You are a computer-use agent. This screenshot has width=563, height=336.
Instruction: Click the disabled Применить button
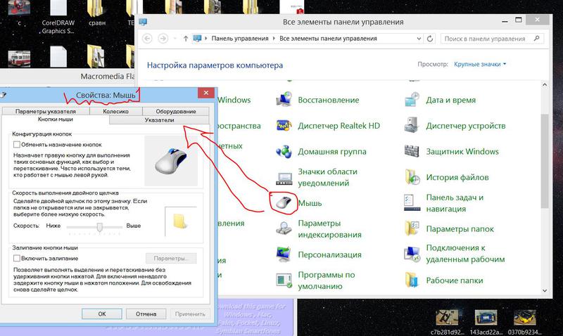coord(190,314)
